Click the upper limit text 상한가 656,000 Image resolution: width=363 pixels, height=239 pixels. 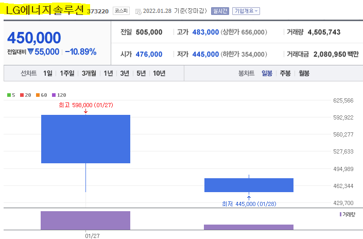point(244,32)
